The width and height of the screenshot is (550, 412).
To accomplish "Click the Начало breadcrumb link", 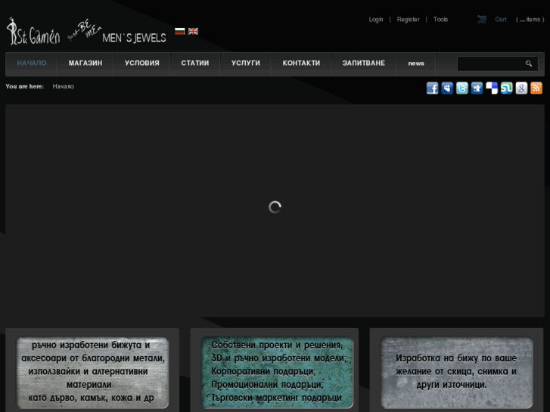I will pos(63,86).
